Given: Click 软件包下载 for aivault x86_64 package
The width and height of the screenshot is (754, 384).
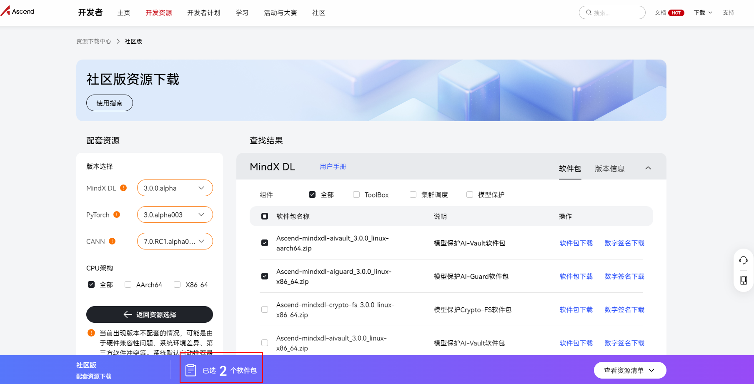Looking at the screenshot, I should click(576, 343).
